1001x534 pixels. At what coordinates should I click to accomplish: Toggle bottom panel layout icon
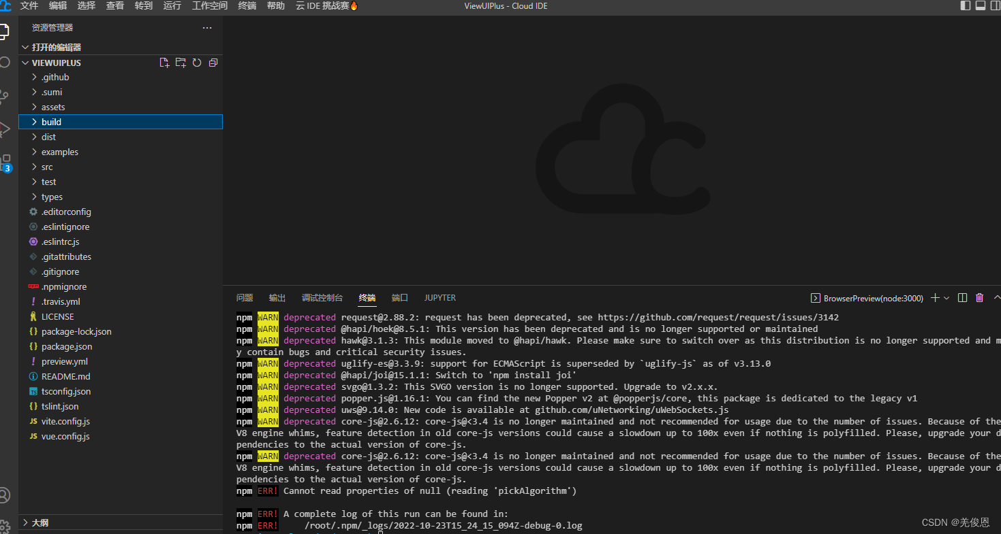(x=981, y=5)
